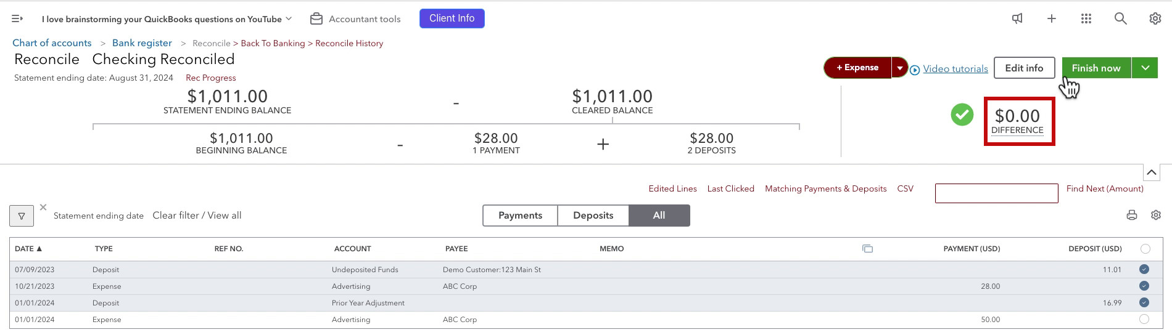Image resolution: width=1172 pixels, height=335 pixels.
Task: Click the plus create-new icon
Action: tap(1052, 18)
